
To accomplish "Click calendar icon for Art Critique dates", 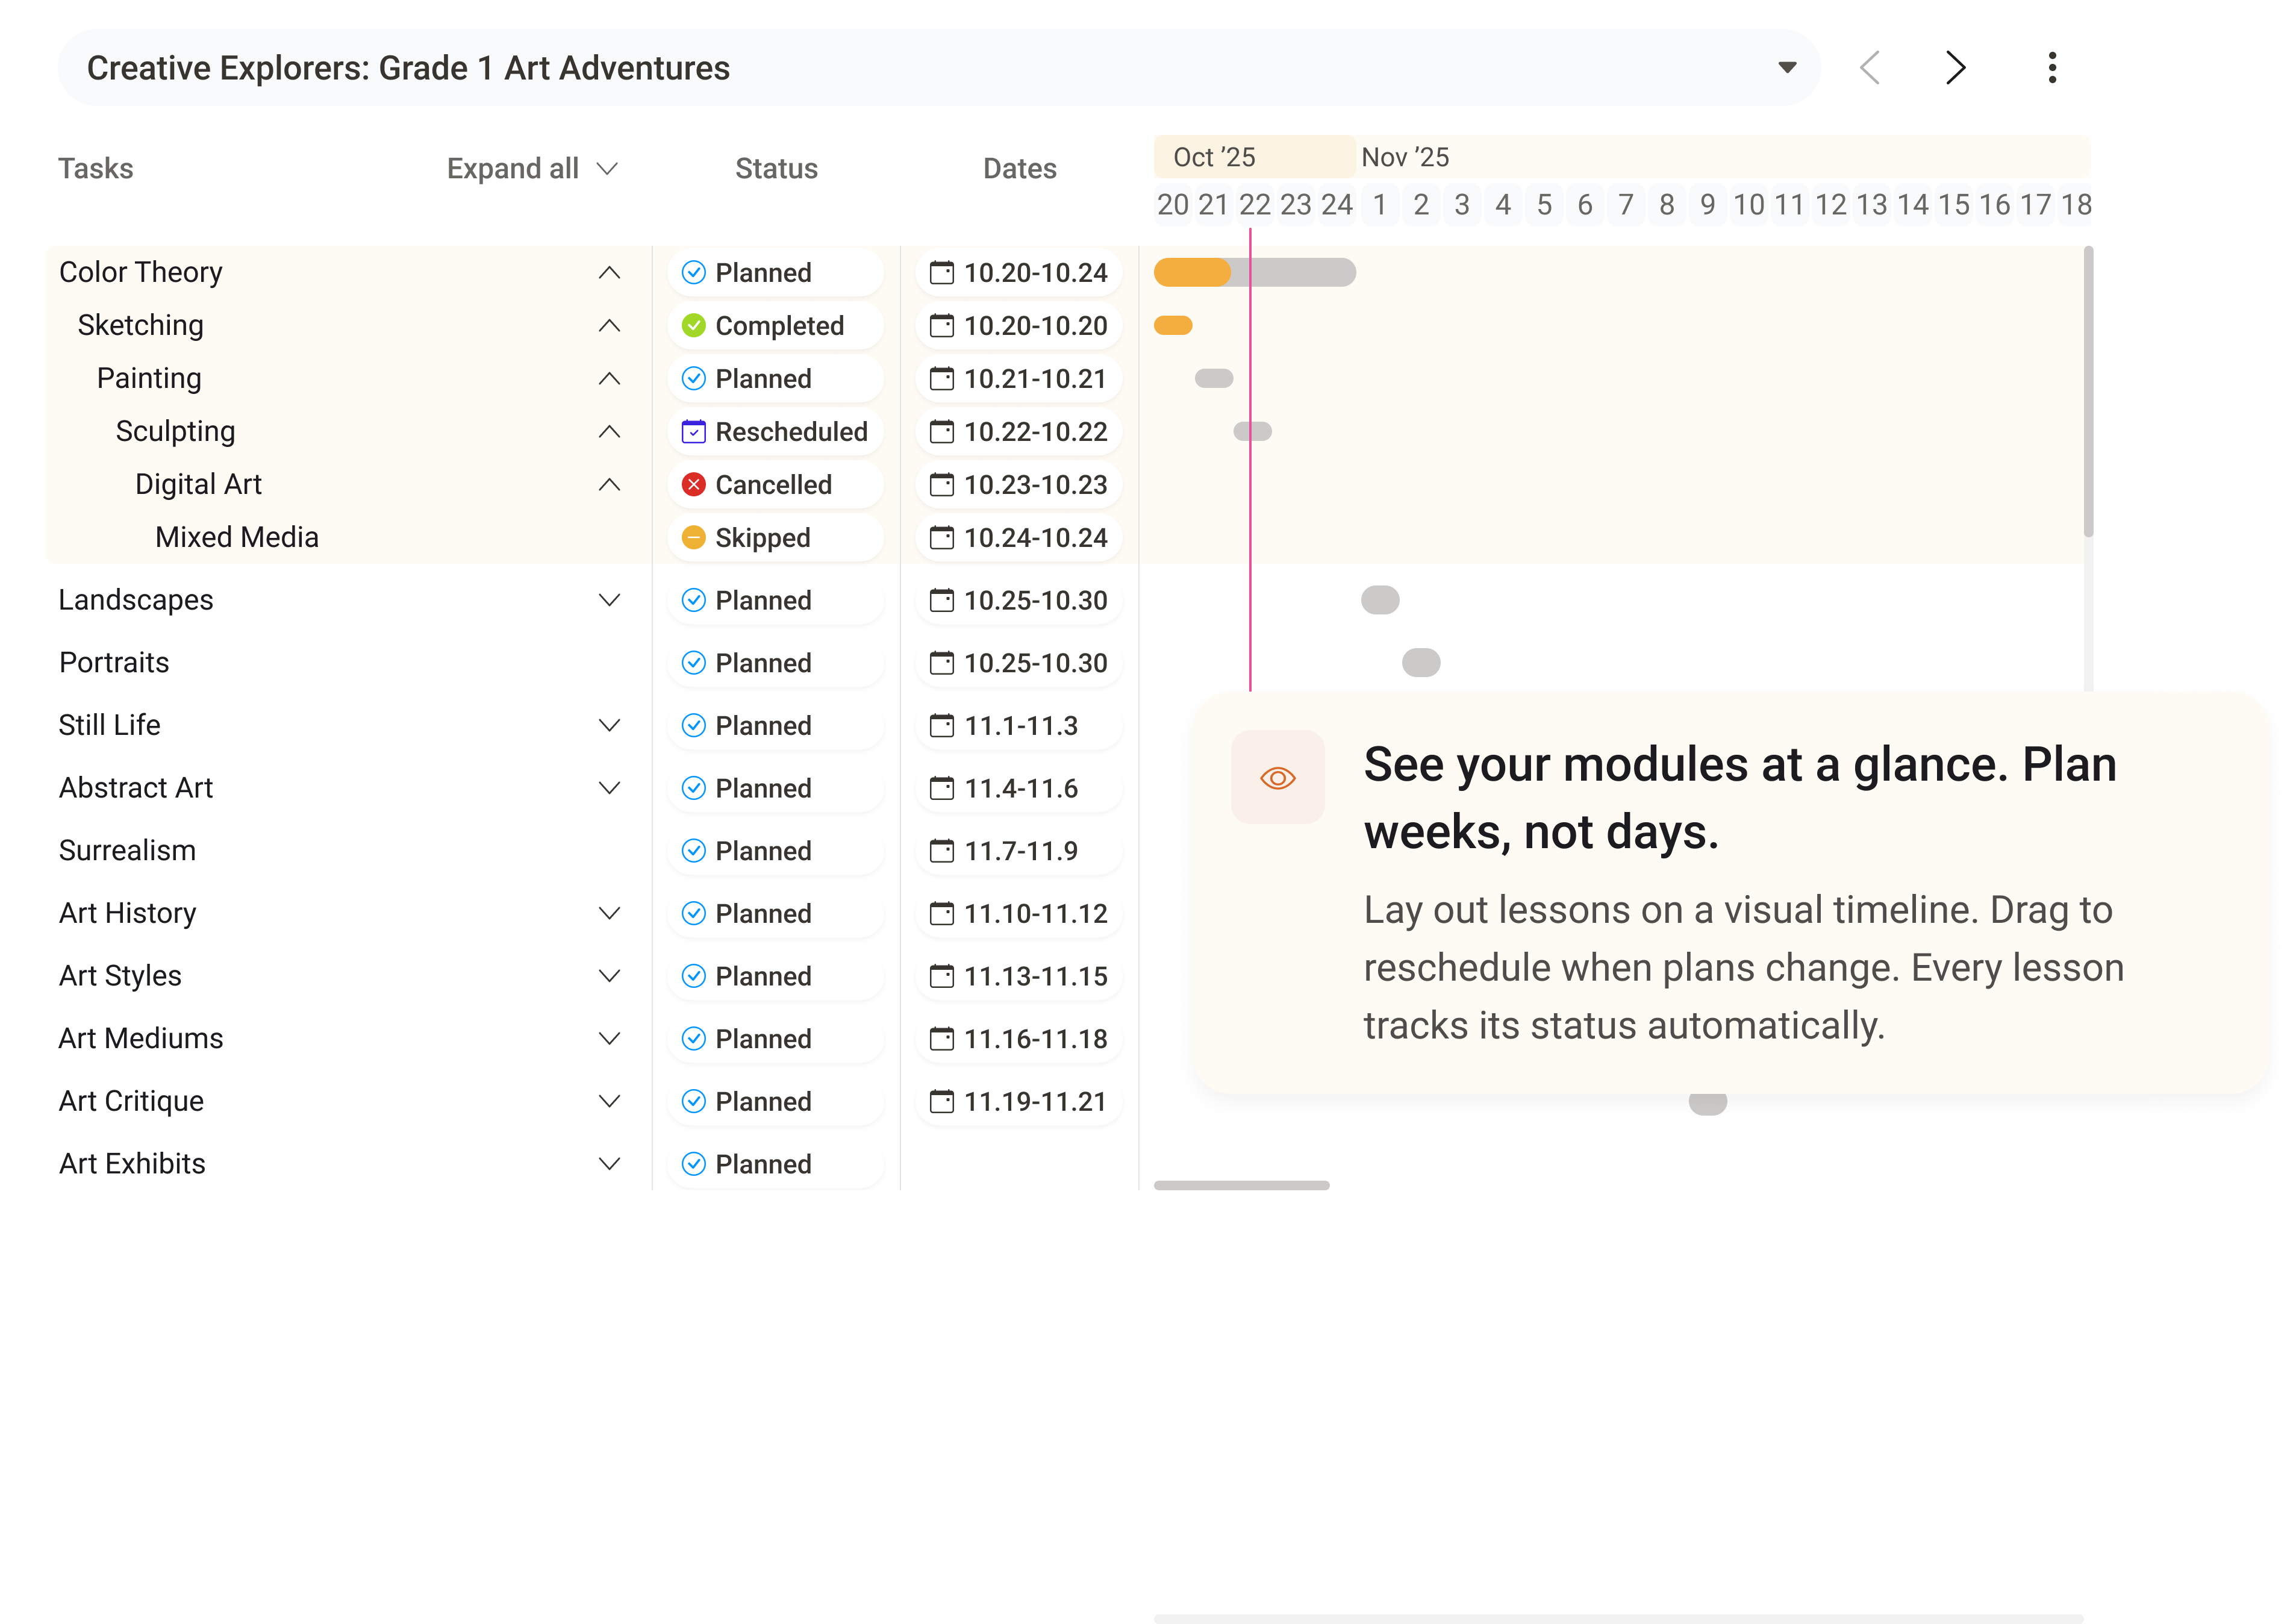I will 941,1101.
